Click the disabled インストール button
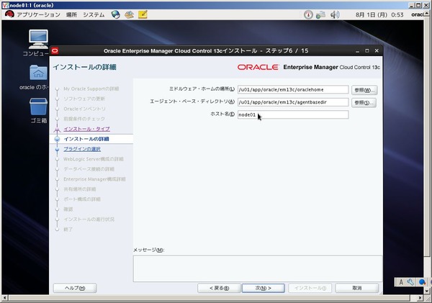The image size is (432, 303). [310, 288]
